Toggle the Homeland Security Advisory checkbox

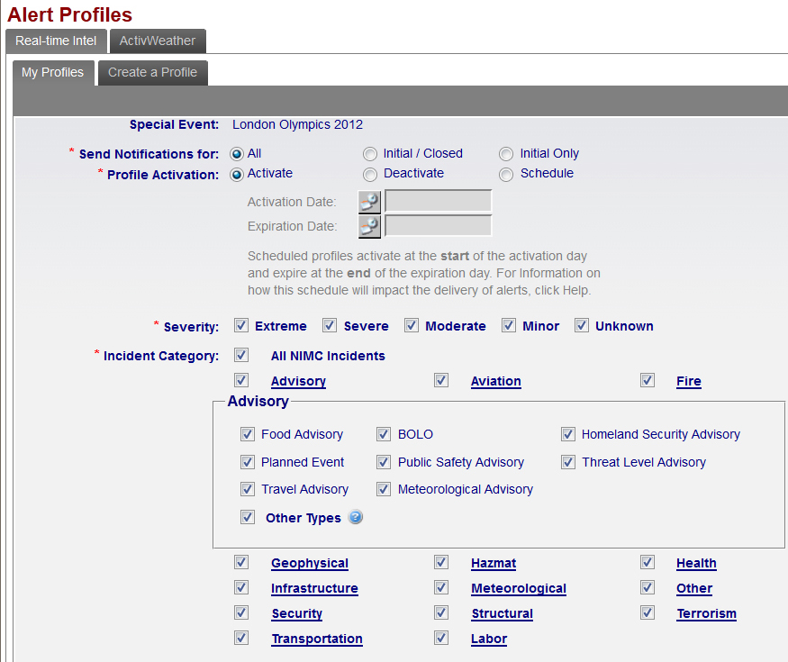point(567,434)
